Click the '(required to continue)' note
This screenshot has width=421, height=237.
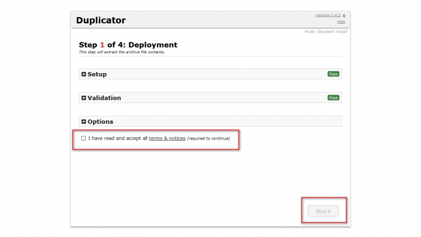click(x=208, y=138)
